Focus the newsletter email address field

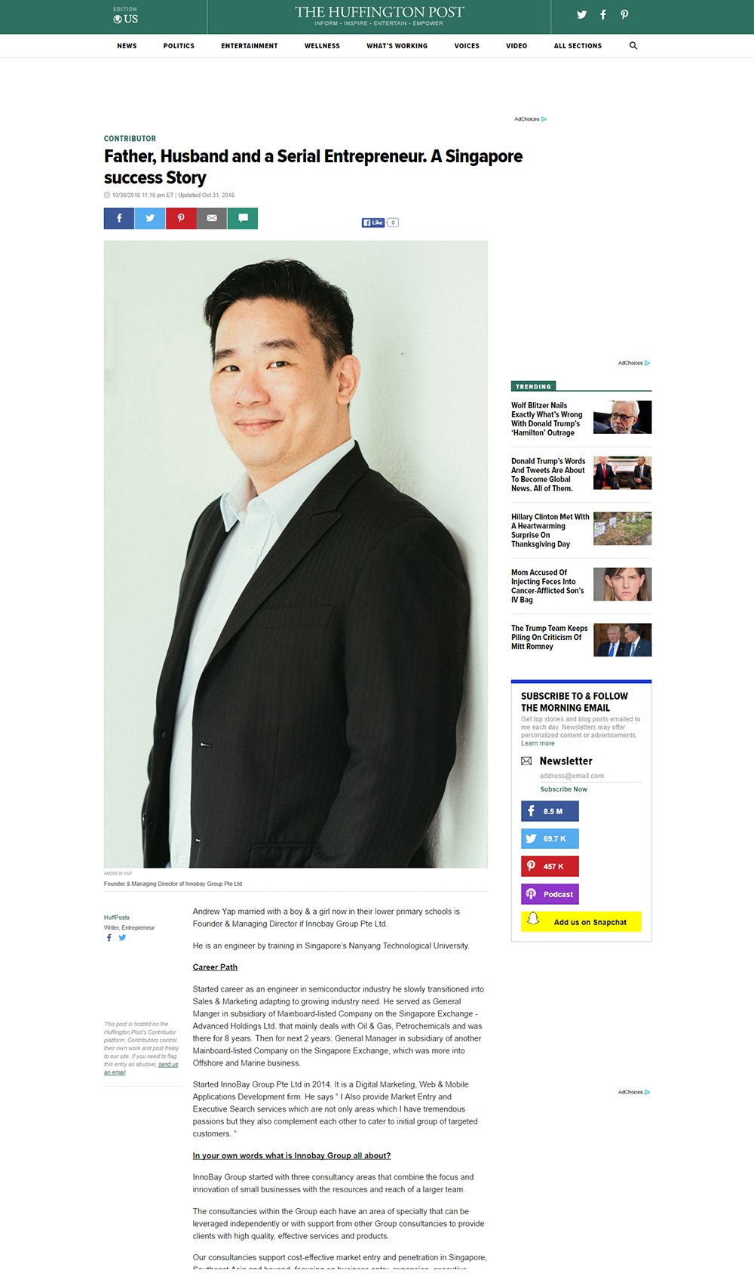point(590,776)
